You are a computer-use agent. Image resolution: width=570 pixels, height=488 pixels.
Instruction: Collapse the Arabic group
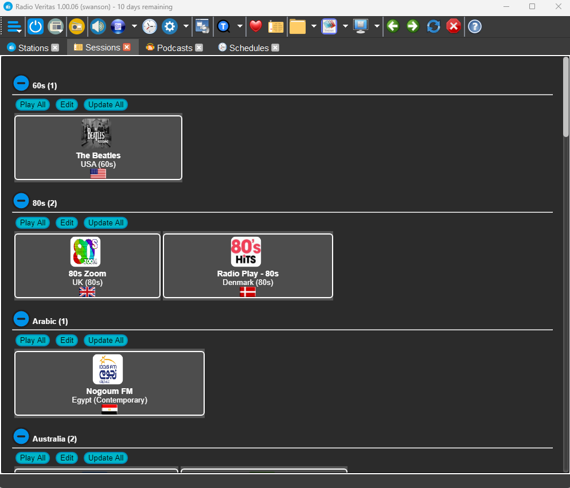point(21,319)
